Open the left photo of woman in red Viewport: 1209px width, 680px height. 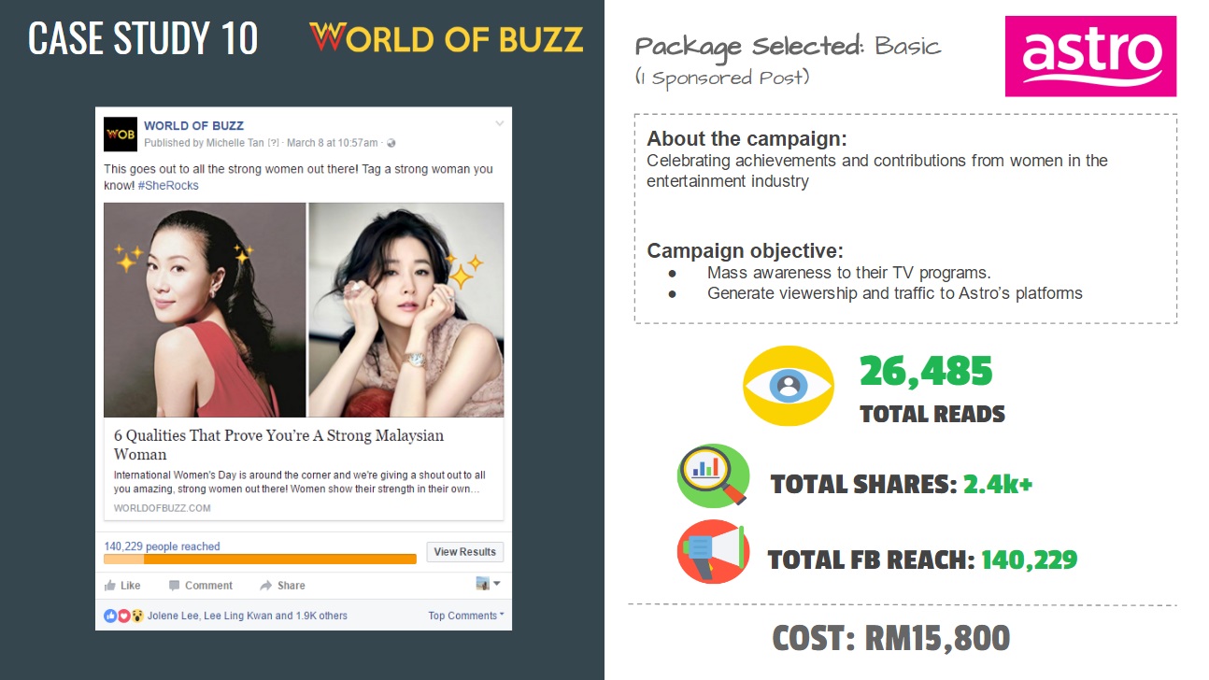[205, 309]
